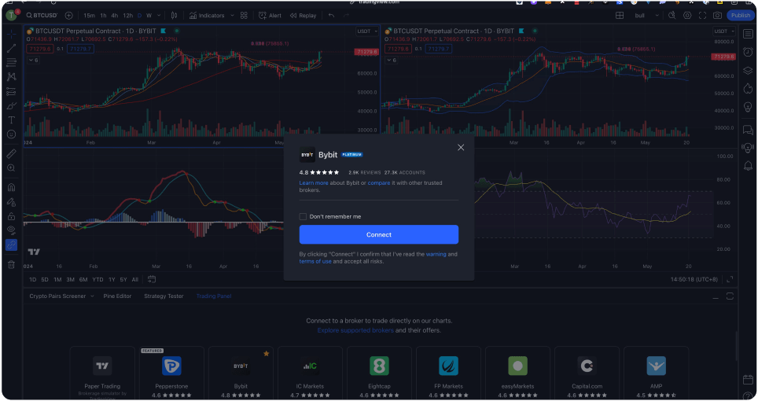This screenshot has height=401, width=758.
Task: Switch to the Pine Editor tab
Action: click(x=117, y=296)
